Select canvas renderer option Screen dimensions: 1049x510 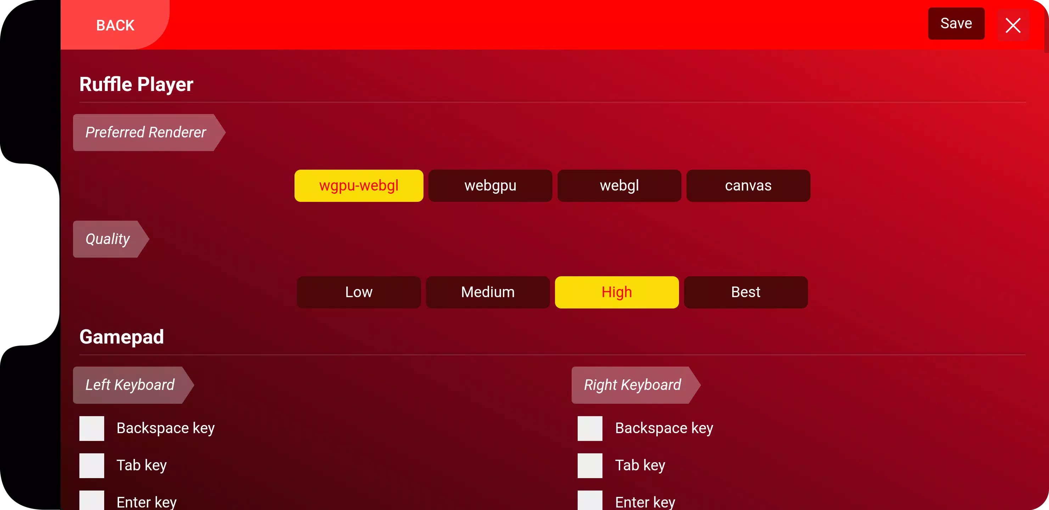pos(748,185)
